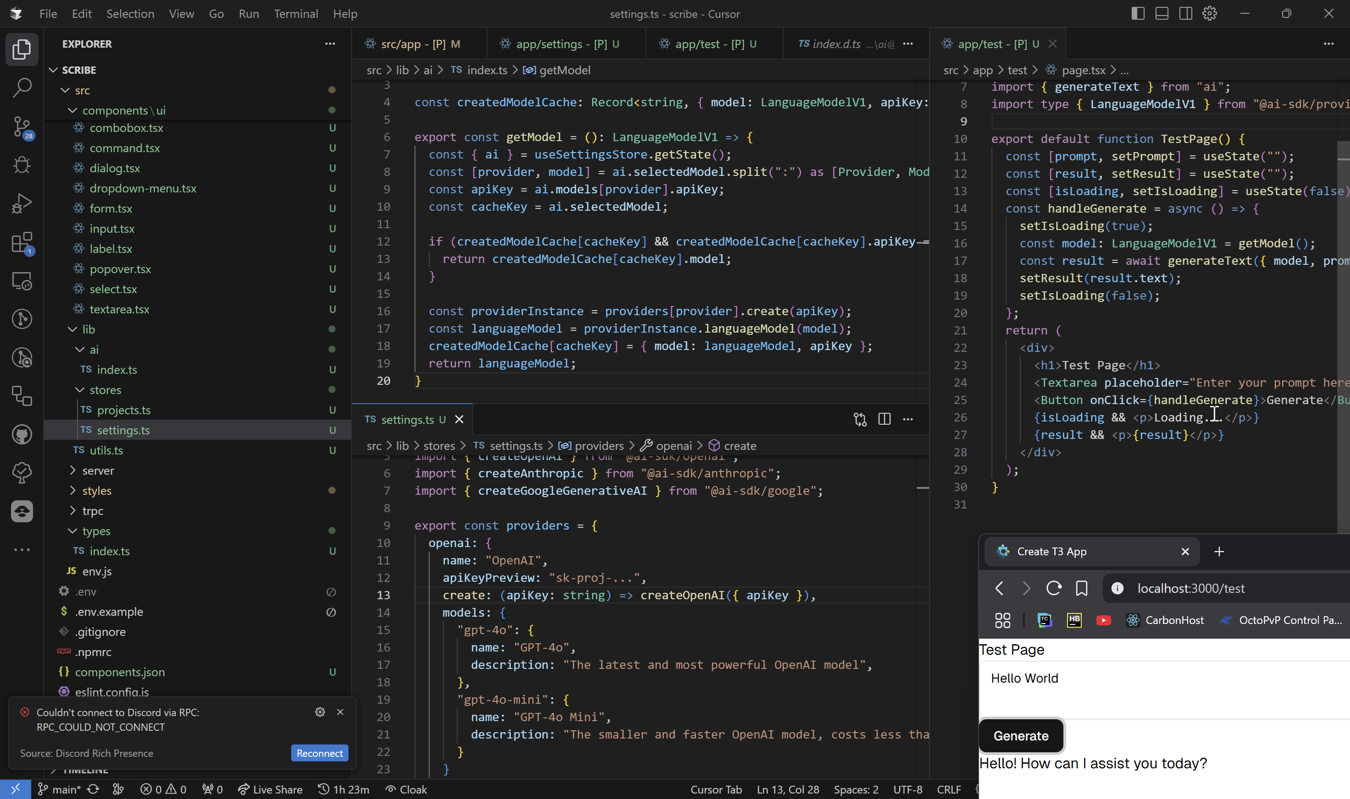
Task: Open the Search view in activity bar
Action: [x=22, y=88]
